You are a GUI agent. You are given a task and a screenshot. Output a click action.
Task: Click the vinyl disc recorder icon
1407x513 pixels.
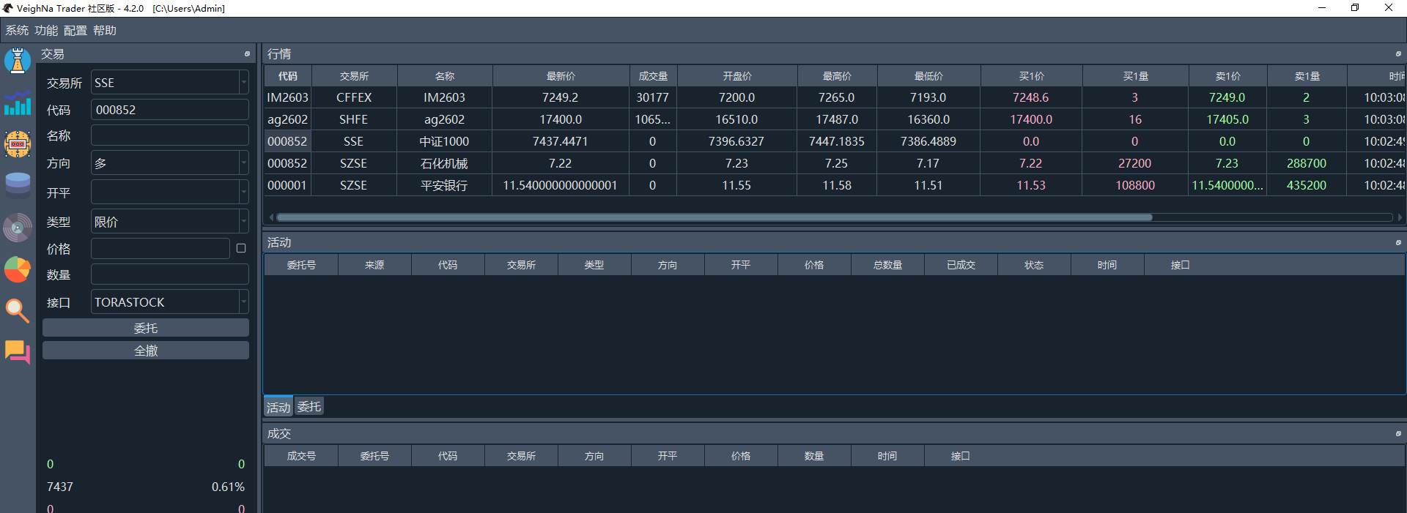pos(18,228)
